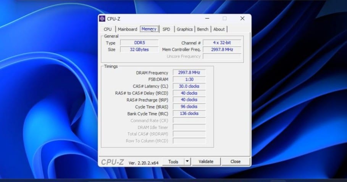Click the 32 GBytes size field

coord(139,49)
